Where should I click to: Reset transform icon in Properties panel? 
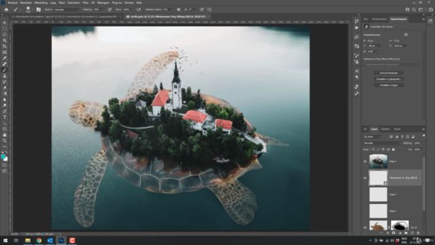(x=406, y=35)
